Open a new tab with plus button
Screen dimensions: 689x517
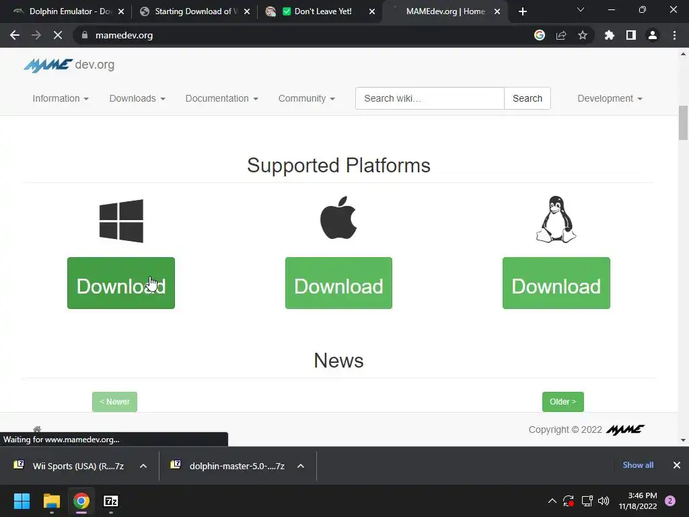coord(522,11)
